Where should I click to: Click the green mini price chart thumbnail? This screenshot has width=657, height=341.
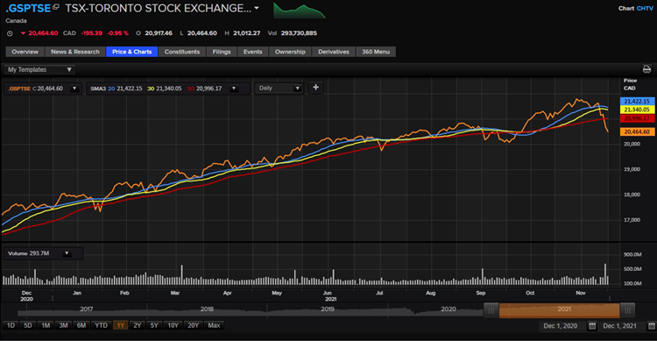(300, 11)
